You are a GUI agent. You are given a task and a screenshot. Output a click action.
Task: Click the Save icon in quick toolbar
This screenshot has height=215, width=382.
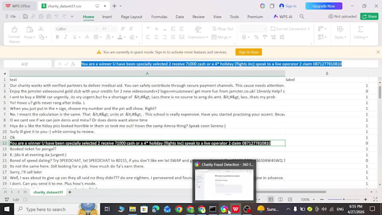(25, 16)
